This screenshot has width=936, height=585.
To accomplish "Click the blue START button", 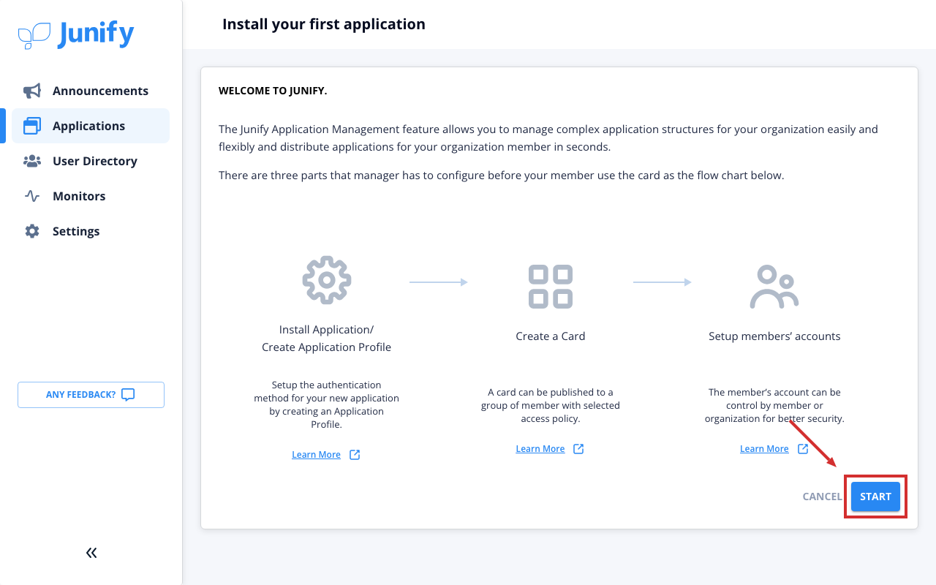I will [x=875, y=497].
